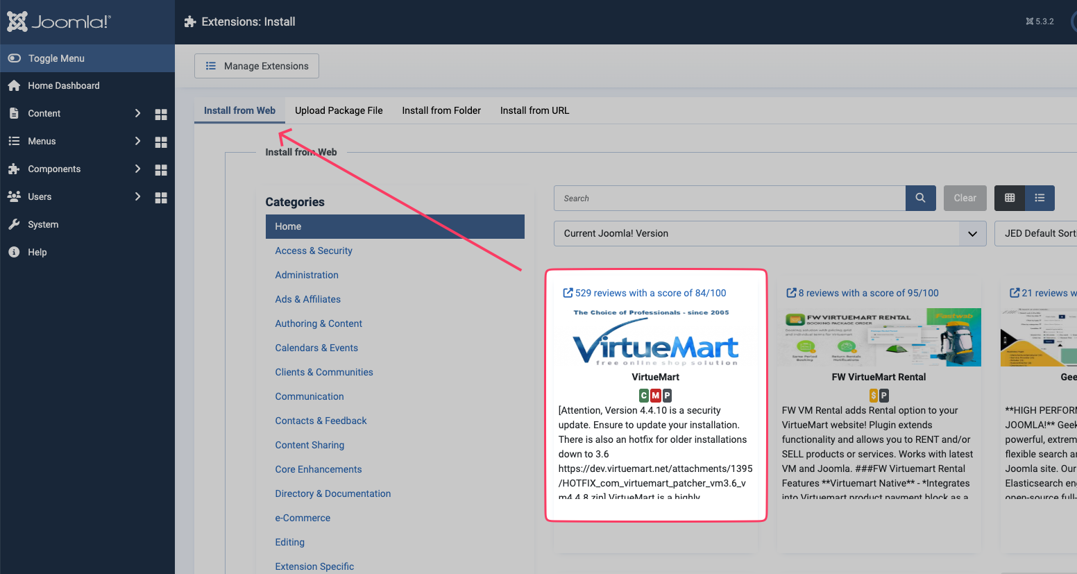1077x574 pixels.
Task: Click the FW VirtueMart Rental title
Action: [x=879, y=377]
